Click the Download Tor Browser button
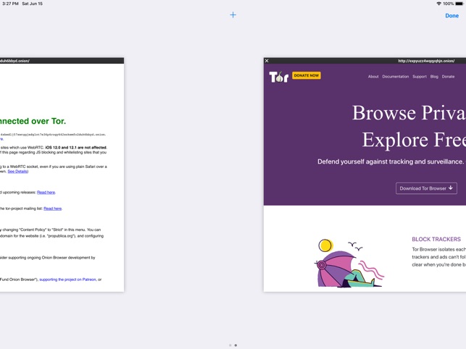The image size is (466, 349). pos(426,188)
